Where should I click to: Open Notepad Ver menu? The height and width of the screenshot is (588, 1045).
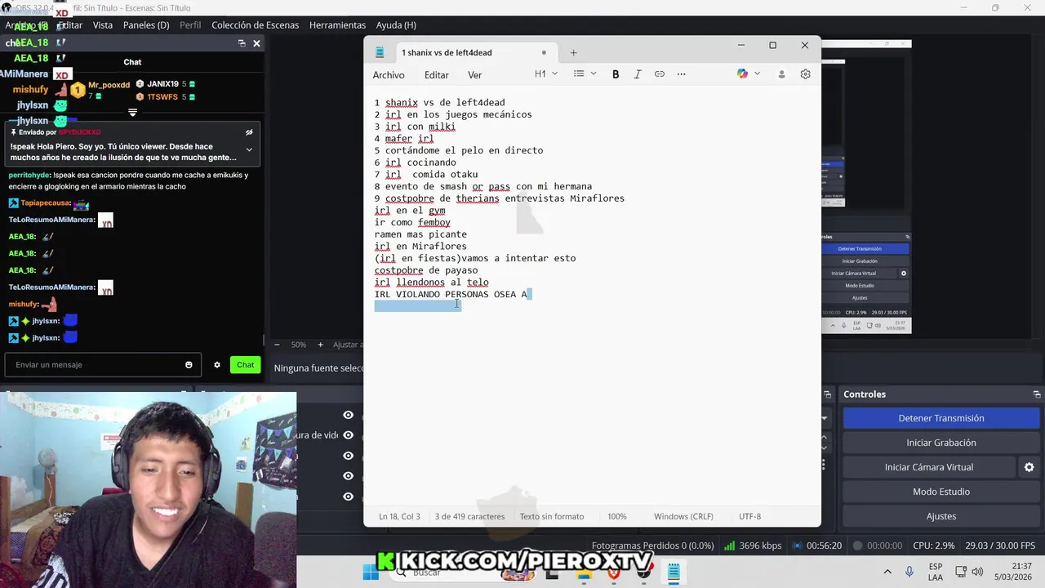474,75
